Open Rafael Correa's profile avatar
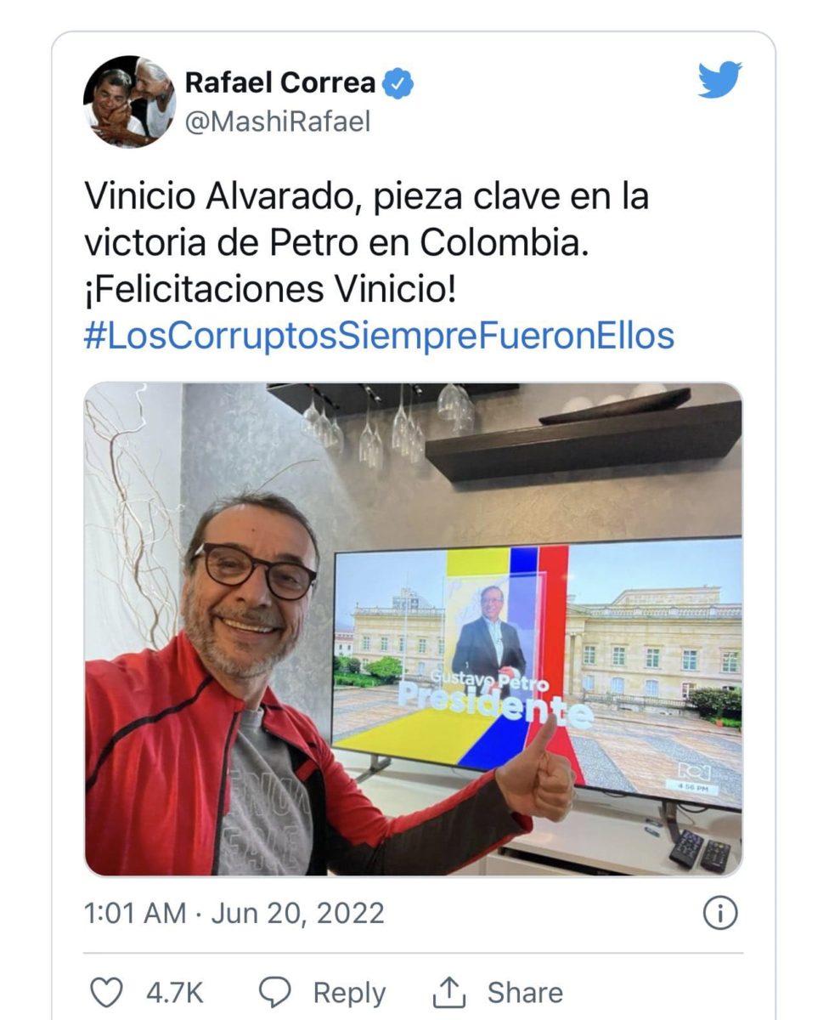Viewport: 829px width, 1020px height. coord(129,102)
